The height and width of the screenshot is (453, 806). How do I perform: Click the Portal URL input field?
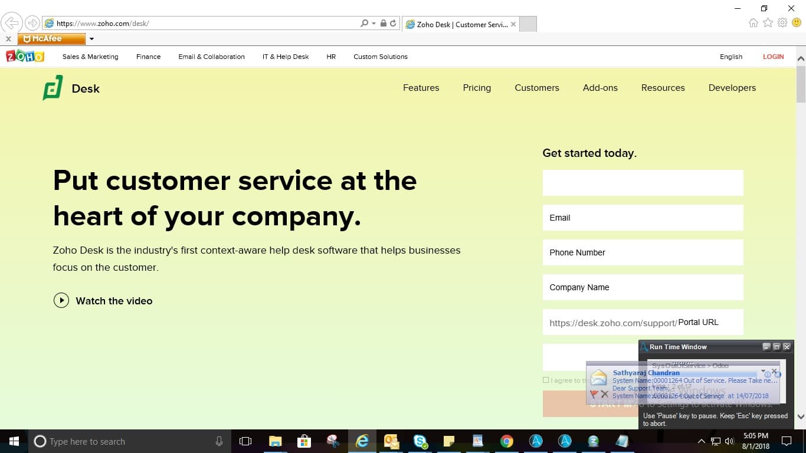pos(643,322)
